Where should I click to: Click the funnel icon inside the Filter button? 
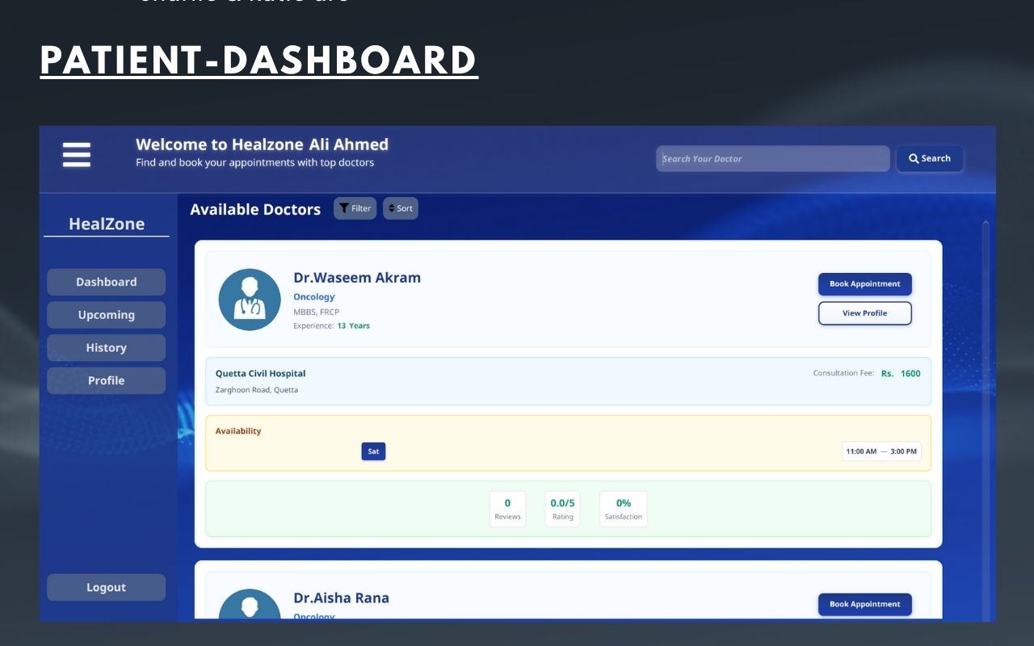[x=344, y=208]
